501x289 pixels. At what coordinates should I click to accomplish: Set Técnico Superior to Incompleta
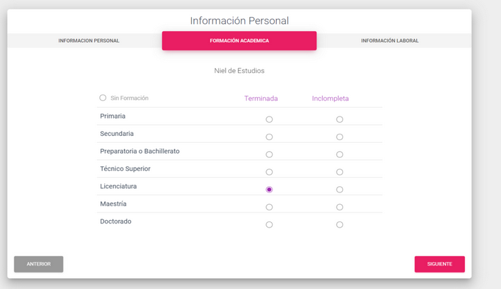(x=340, y=172)
